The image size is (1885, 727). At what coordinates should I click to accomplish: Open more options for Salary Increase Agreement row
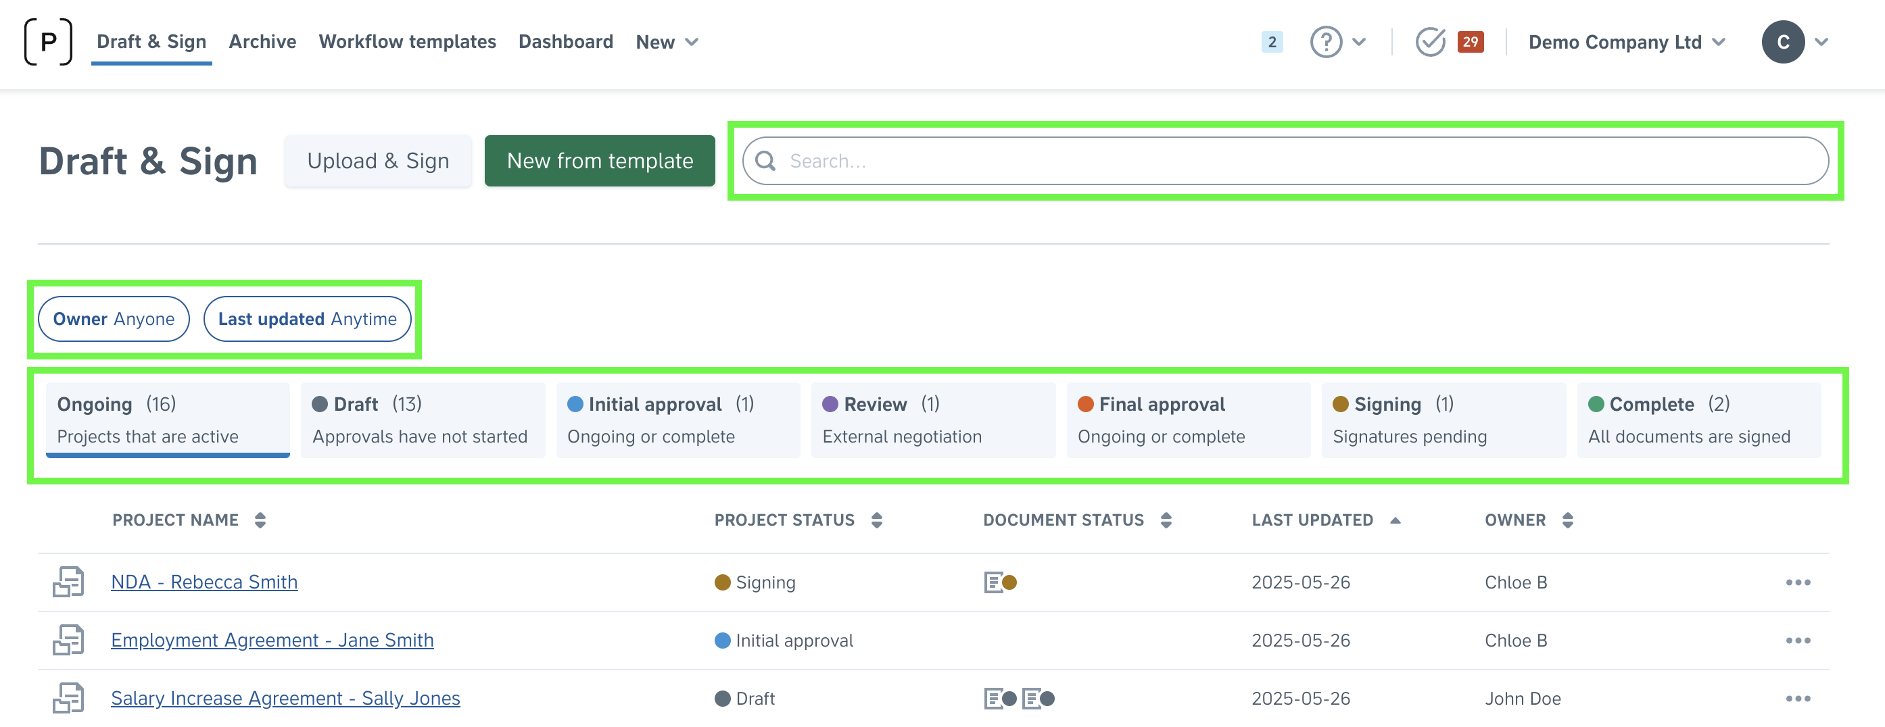(x=1797, y=699)
